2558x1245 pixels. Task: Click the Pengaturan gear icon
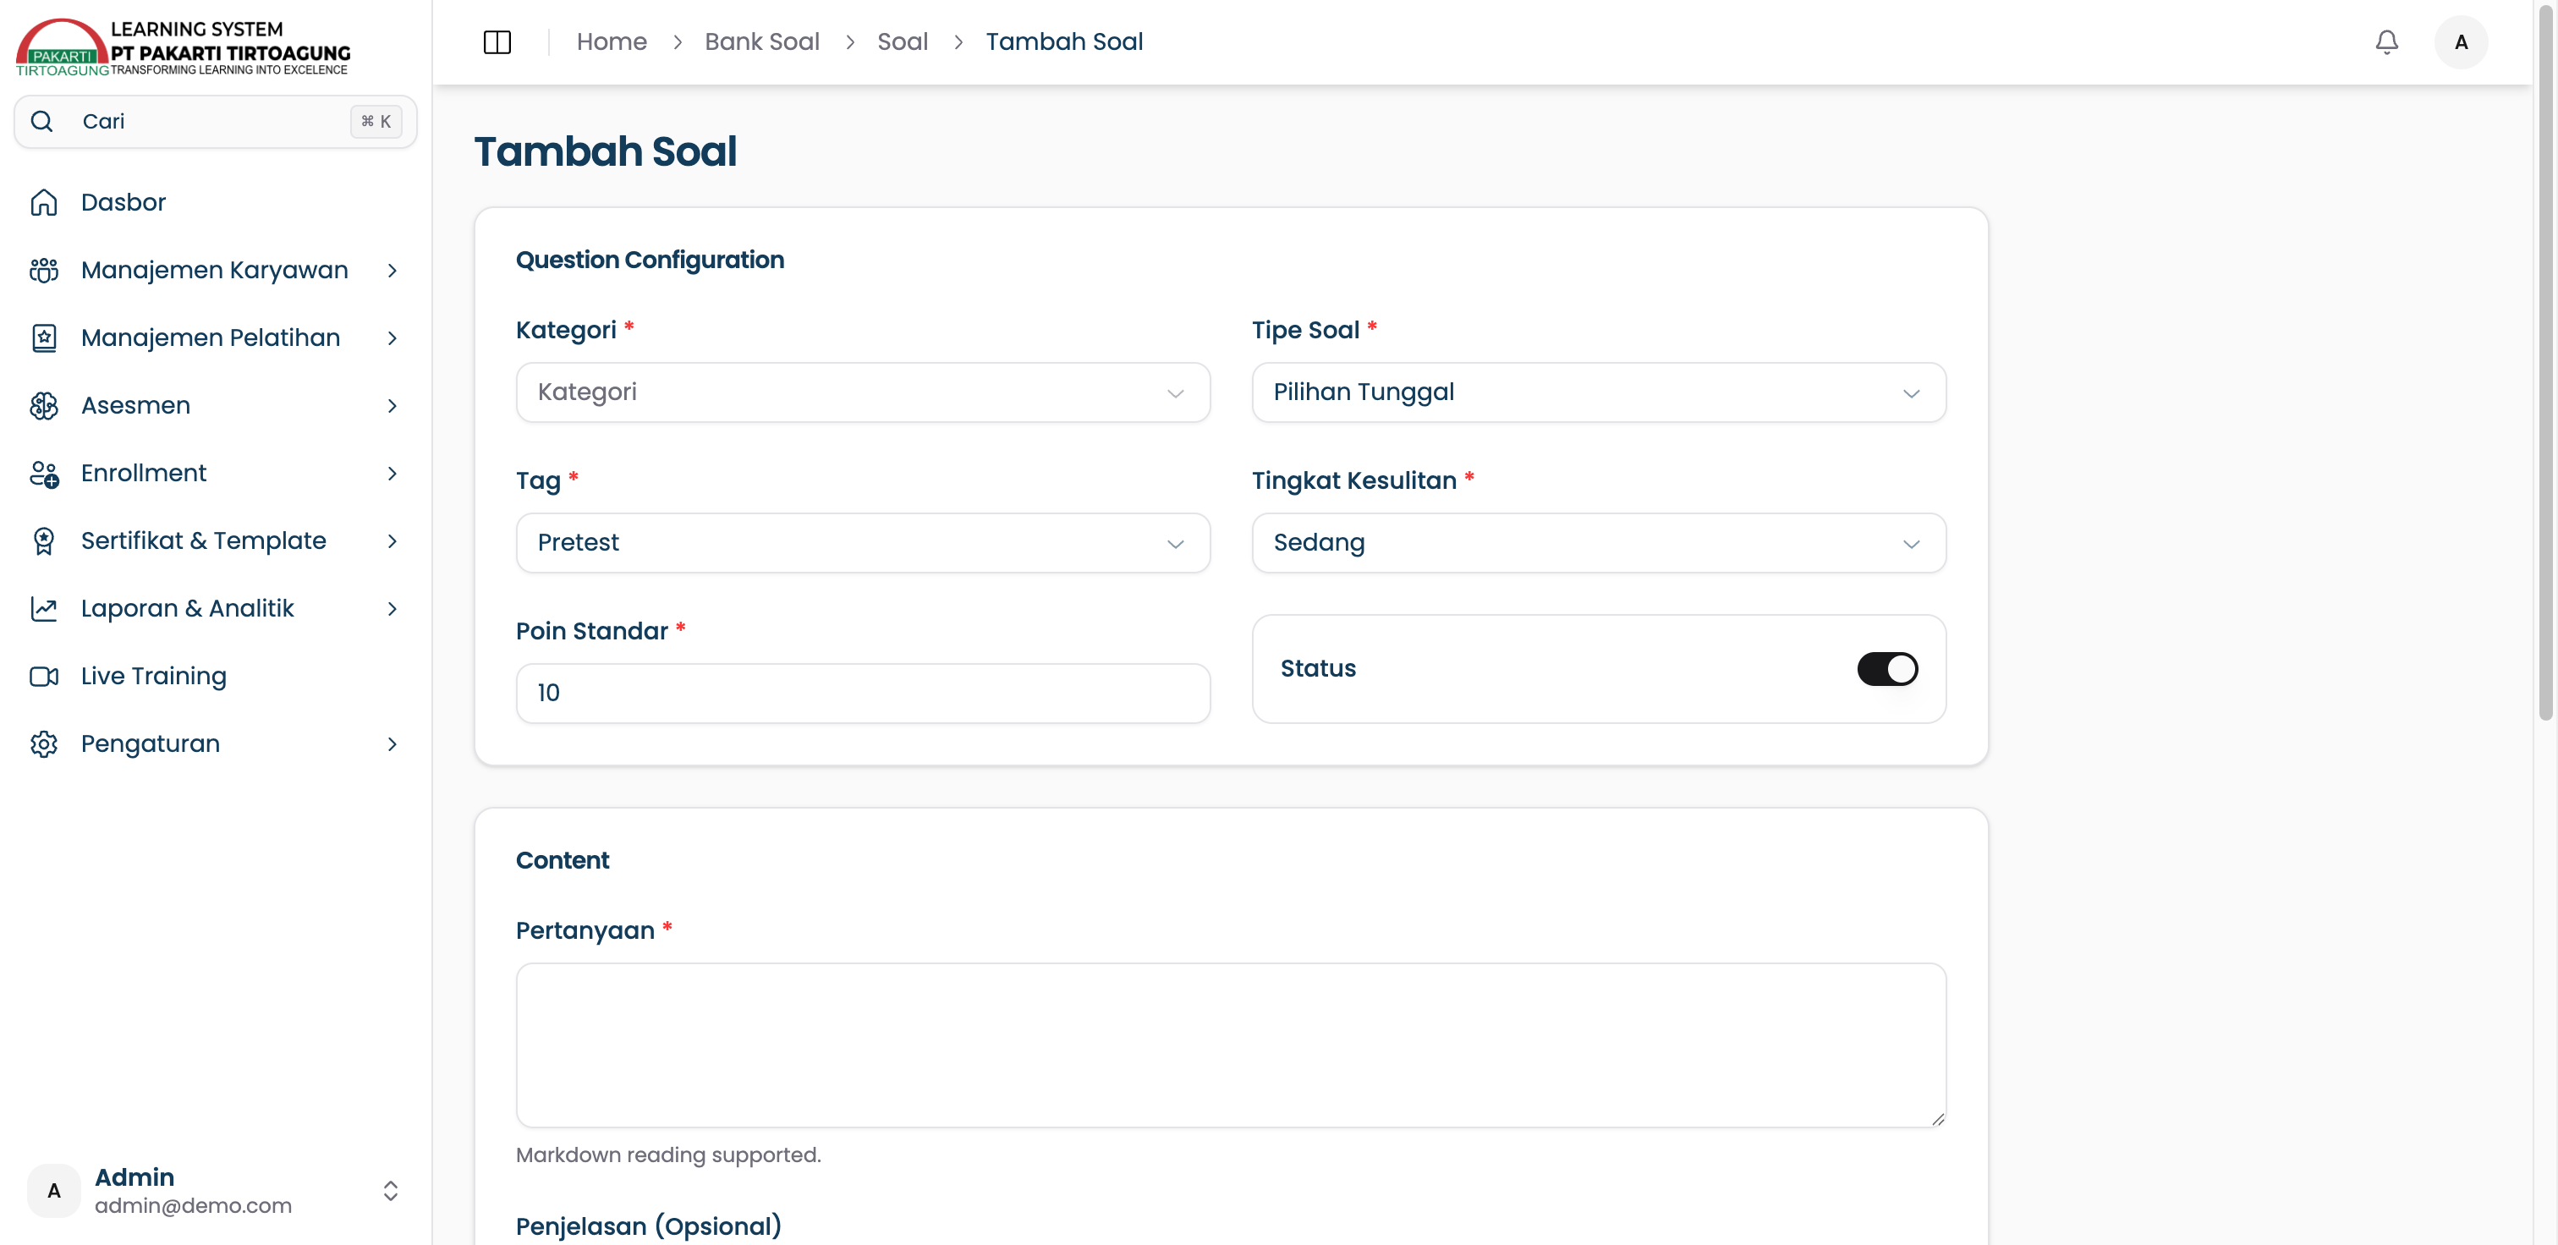coord(44,743)
